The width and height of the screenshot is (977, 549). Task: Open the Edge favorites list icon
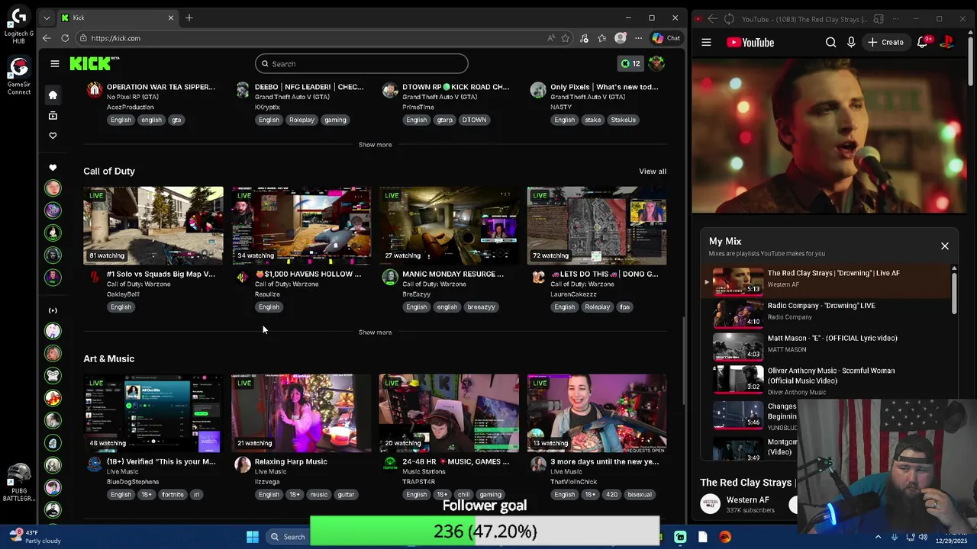pyautogui.click(x=602, y=38)
